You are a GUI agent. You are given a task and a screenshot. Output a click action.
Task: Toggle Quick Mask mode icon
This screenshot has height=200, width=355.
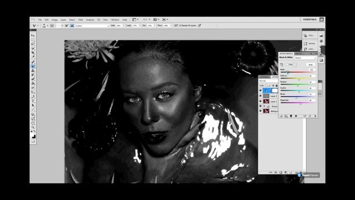33,141
